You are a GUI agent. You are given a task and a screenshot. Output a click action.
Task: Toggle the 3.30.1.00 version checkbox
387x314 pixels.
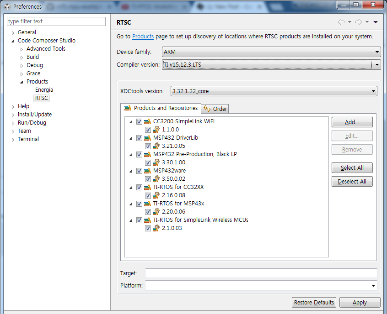[148, 162]
